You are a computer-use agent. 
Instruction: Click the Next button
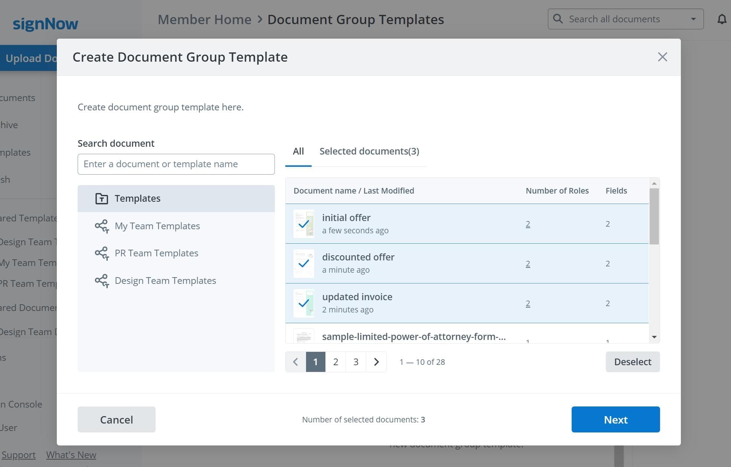click(x=615, y=419)
